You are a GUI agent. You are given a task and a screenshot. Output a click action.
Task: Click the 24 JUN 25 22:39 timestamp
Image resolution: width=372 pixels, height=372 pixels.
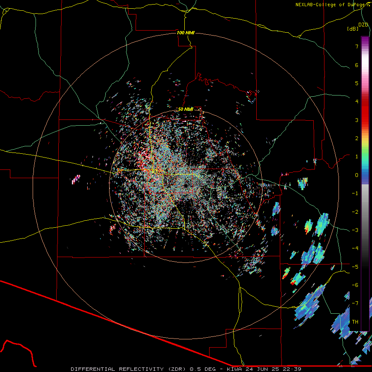[x=274, y=369]
